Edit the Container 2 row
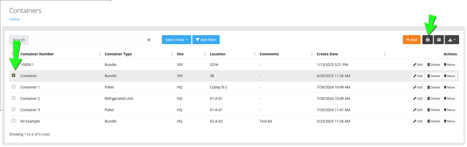Screen dimensions: 467x147 point(418,99)
